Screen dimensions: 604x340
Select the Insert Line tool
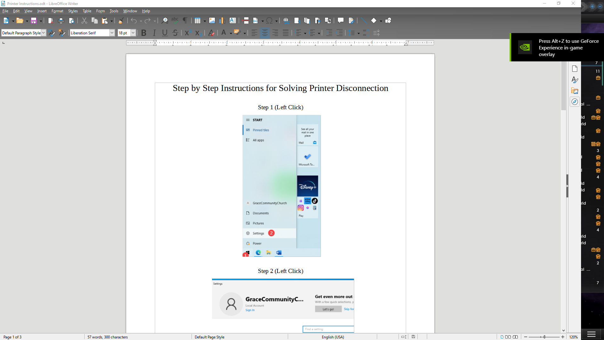click(364, 21)
